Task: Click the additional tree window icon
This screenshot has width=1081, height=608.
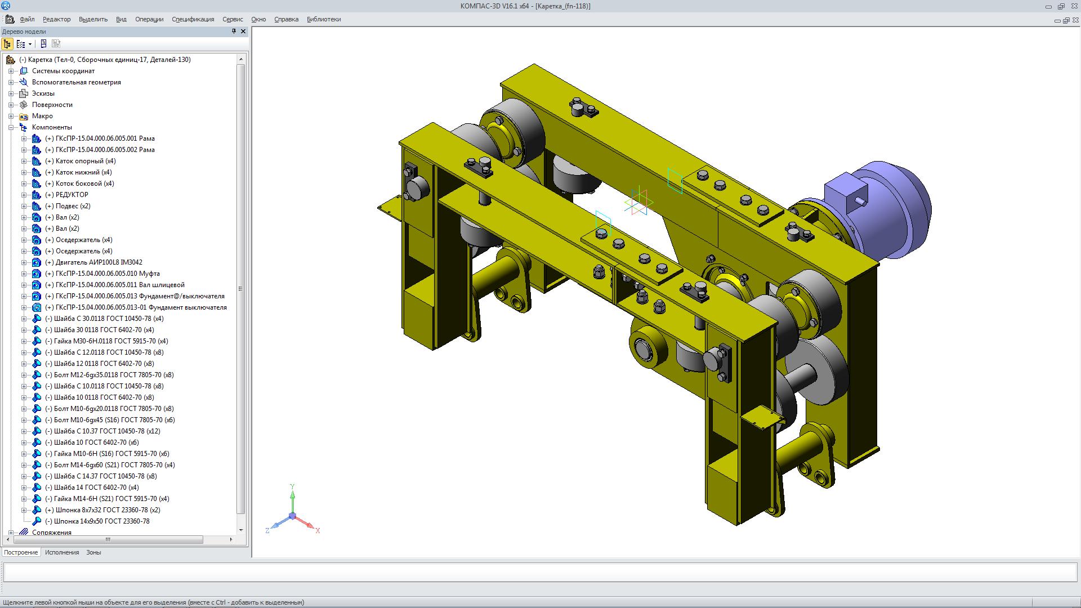Action: coord(44,44)
